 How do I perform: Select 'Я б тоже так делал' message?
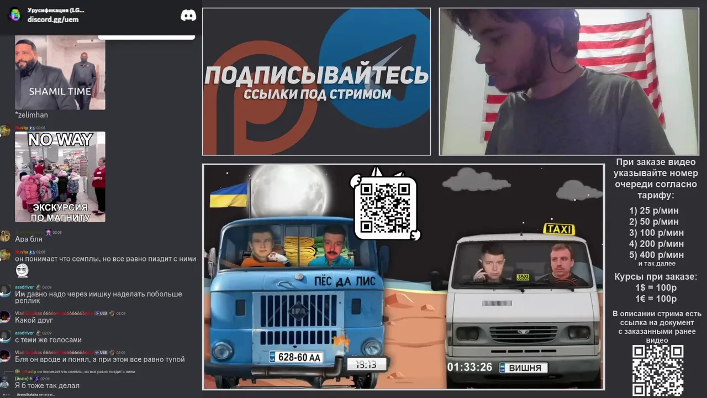click(x=47, y=385)
